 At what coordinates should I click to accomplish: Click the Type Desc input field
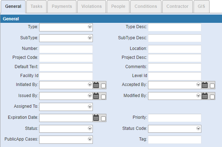175,27
